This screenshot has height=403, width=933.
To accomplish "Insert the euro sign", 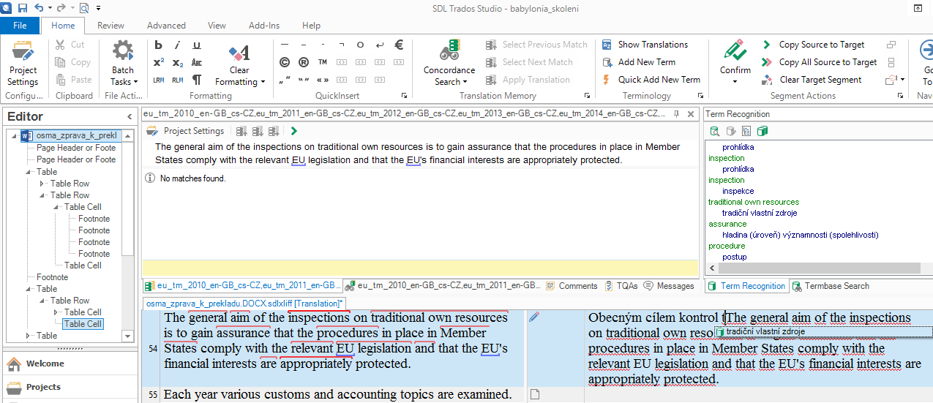I will pyautogui.click(x=399, y=45).
